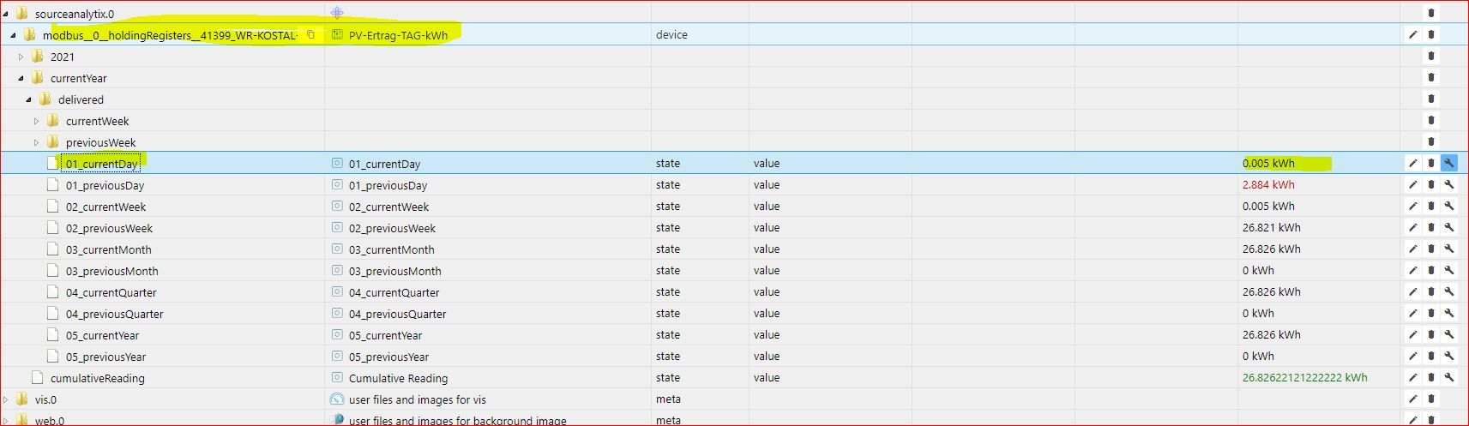Click the 26.821 kWh value of 02_previousWeek
The image size is (1469, 426).
point(1271,227)
